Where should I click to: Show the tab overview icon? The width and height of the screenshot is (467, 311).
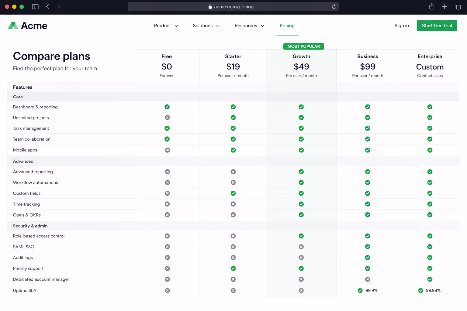458,7
